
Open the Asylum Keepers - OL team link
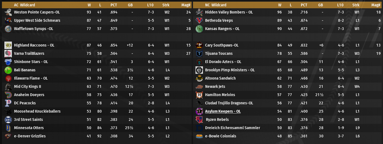tap(223, 111)
